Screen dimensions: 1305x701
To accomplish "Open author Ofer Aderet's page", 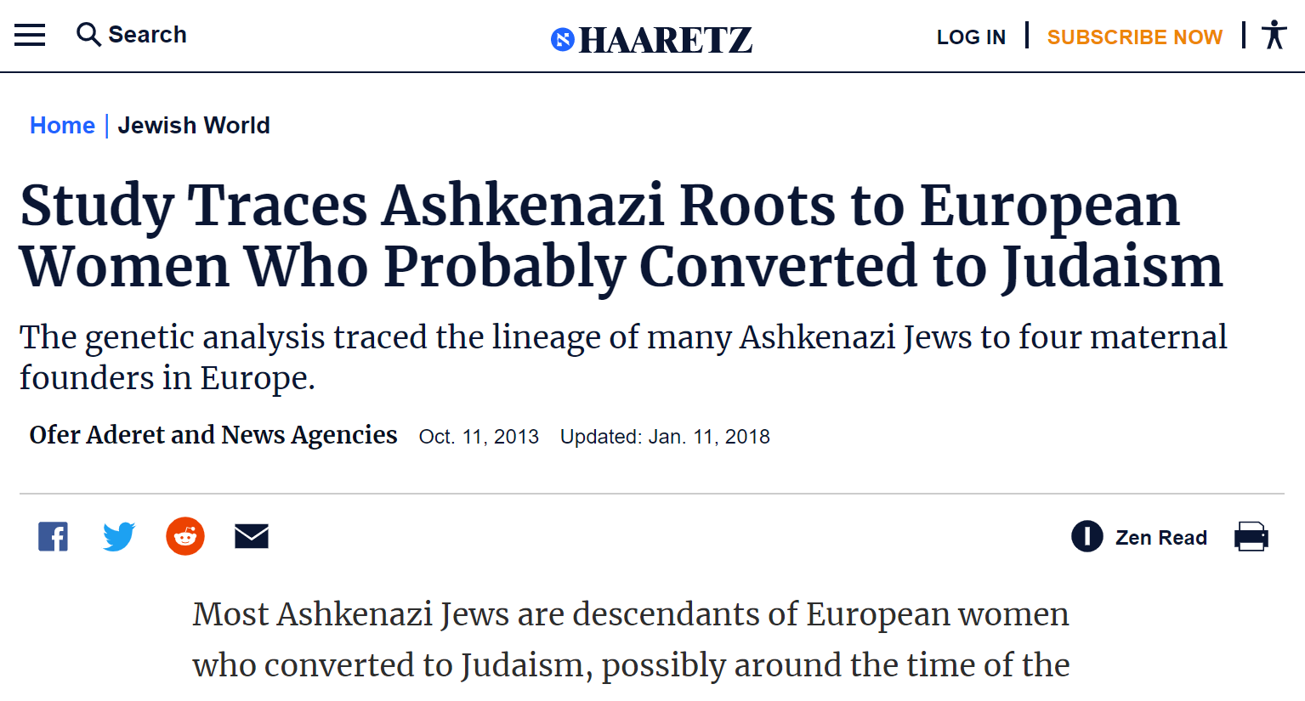I will pyautogui.click(x=213, y=435).
